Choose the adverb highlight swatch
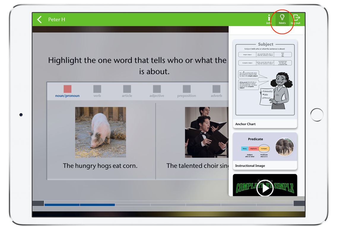The height and width of the screenshot is (227, 339). pos(216,89)
